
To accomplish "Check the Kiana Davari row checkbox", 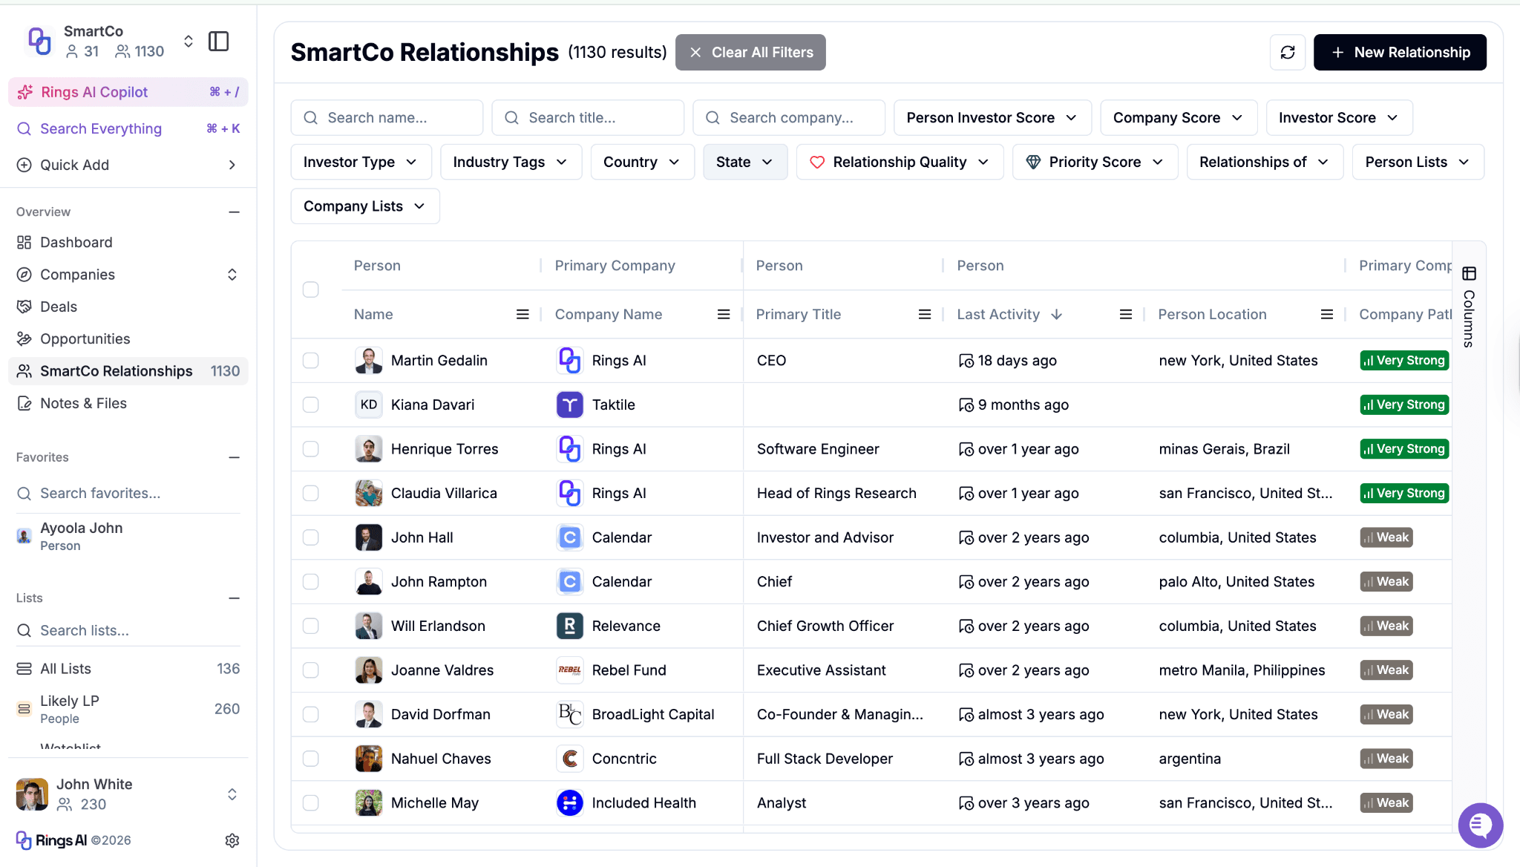I will click(x=311, y=405).
